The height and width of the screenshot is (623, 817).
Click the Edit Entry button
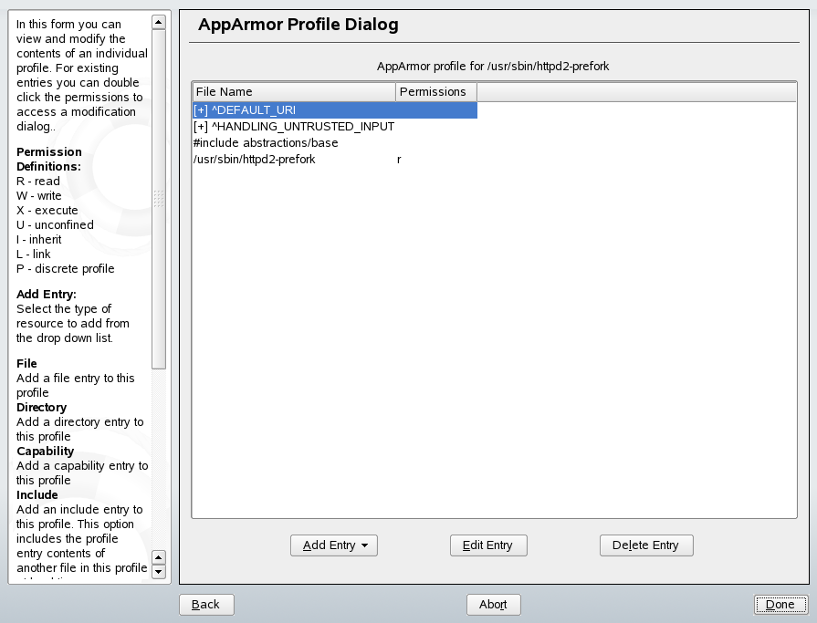pyautogui.click(x=487, y=545)
